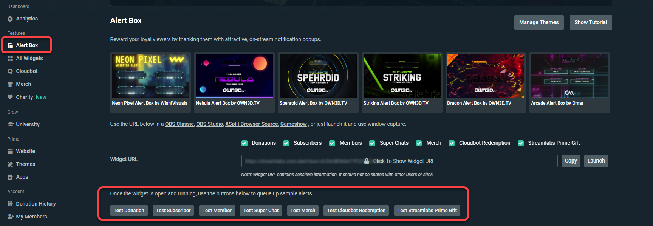This screenshot has width=653, height=226.
Task: Click the Cloudbot chat icon
Action: 10,71
